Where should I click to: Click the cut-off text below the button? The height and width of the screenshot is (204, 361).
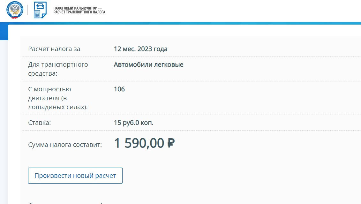[64, 202]
